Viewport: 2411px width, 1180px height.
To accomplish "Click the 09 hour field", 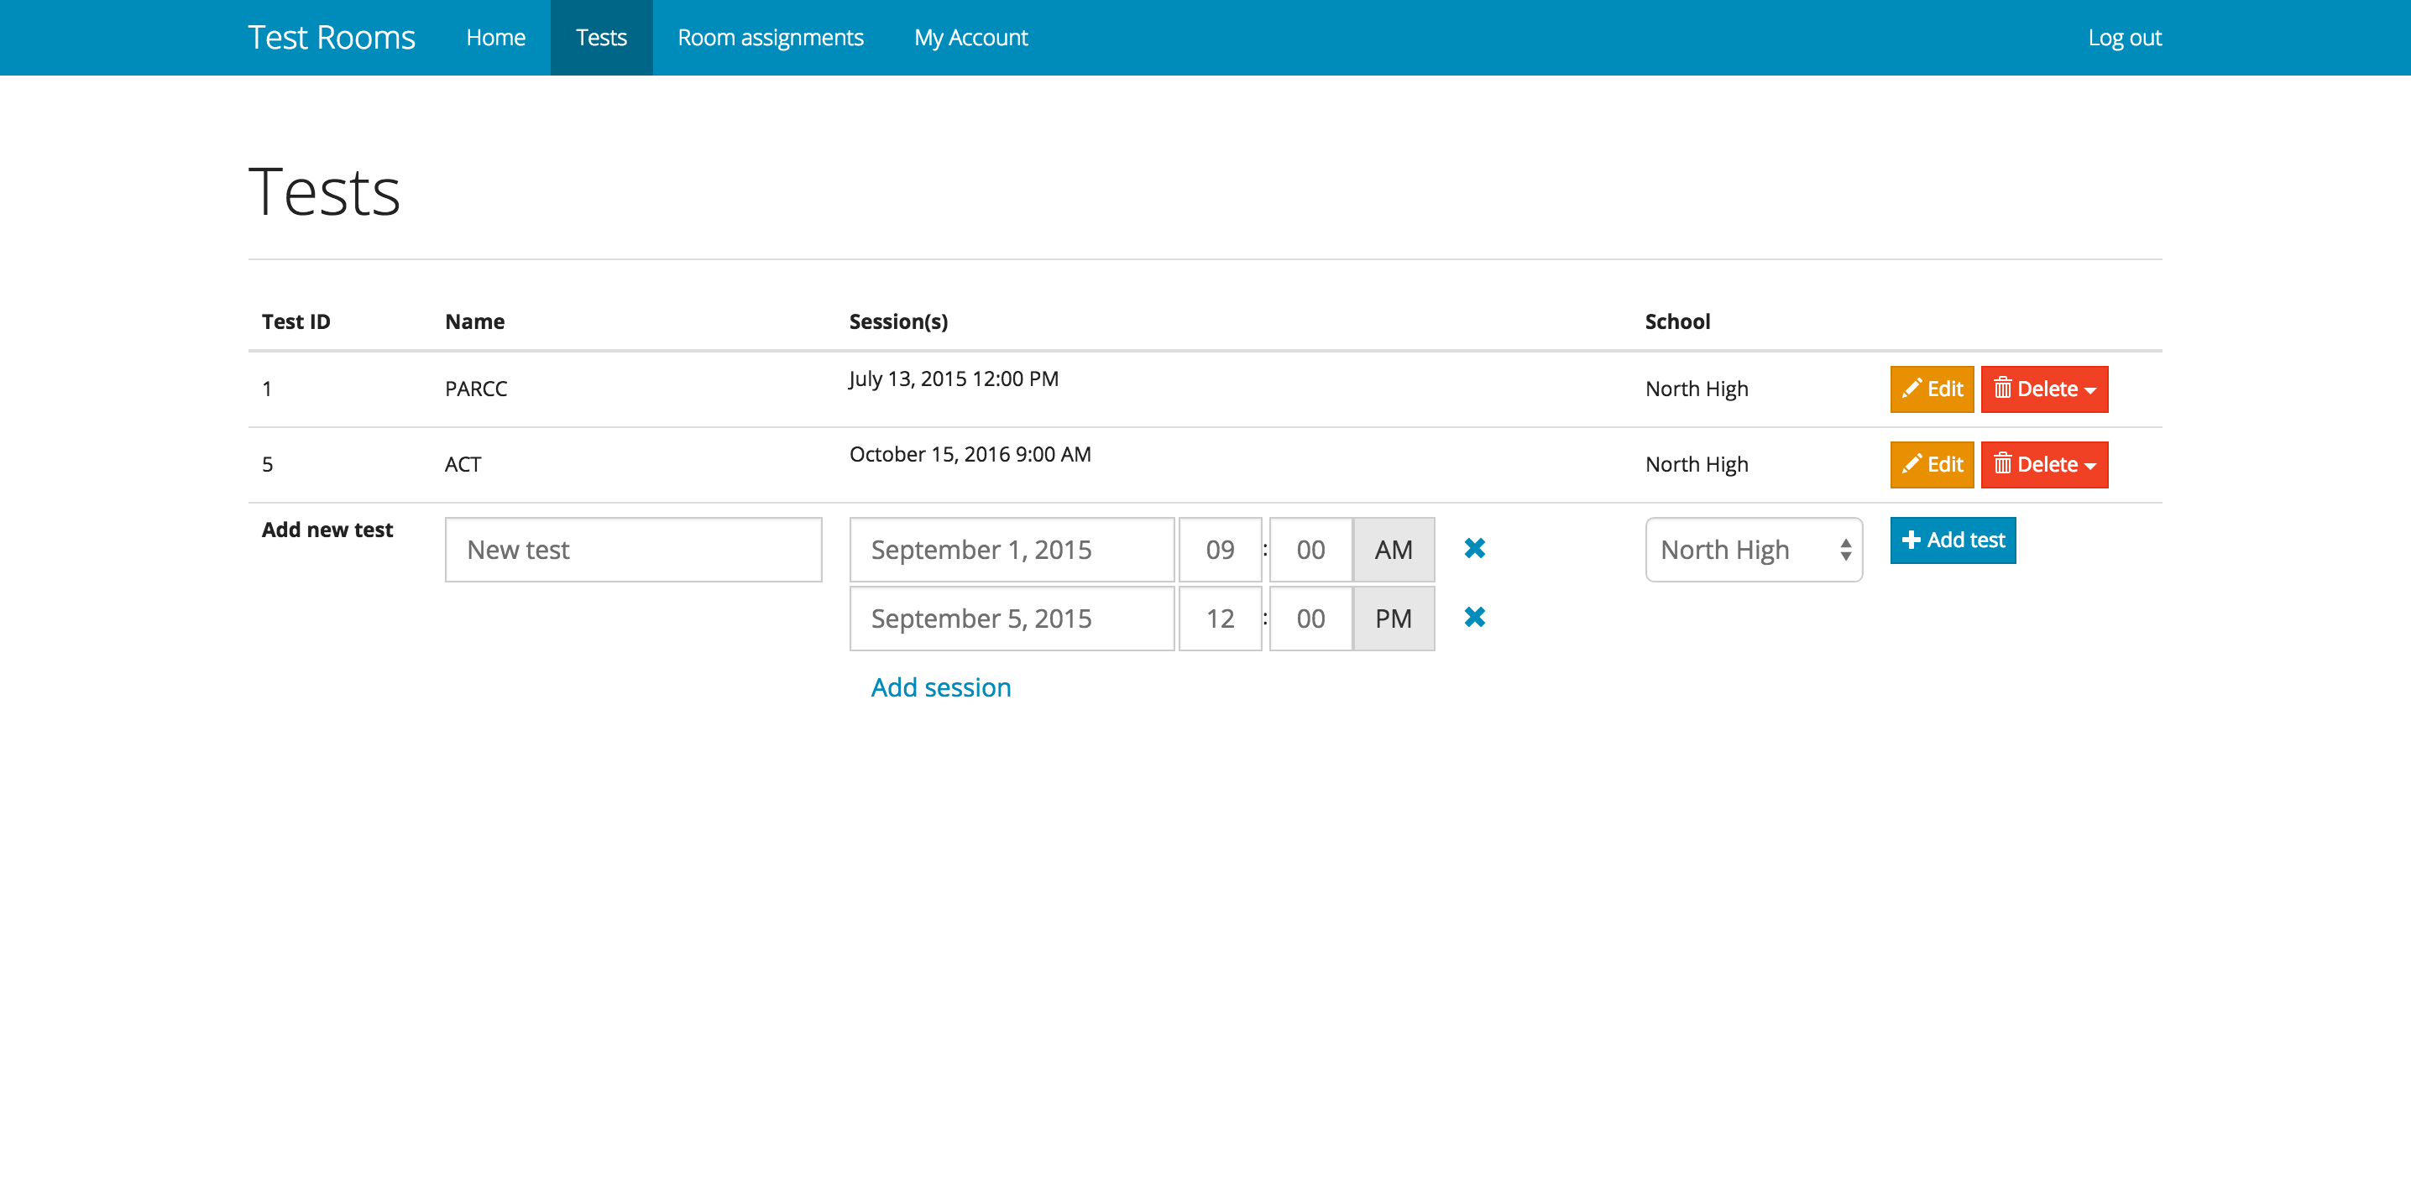I will 1220,551.
